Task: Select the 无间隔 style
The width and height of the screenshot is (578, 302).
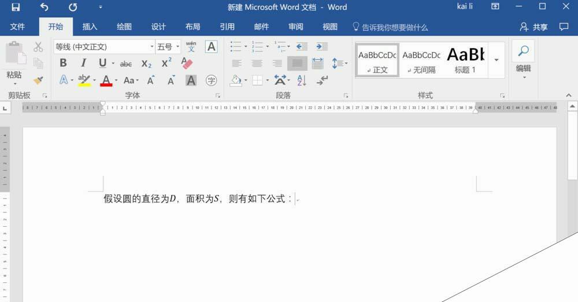Action: [421, 61]
